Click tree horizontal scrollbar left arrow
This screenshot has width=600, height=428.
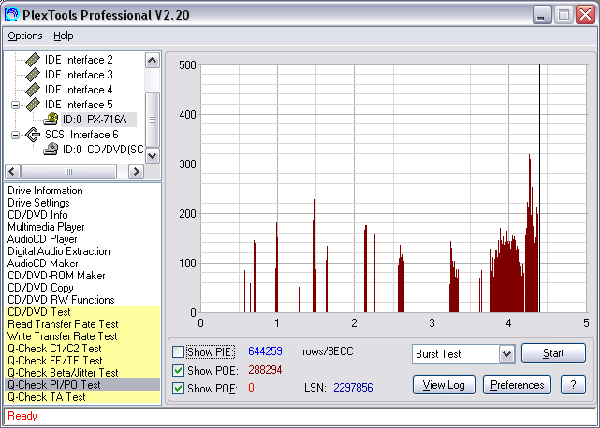[12, 172]
